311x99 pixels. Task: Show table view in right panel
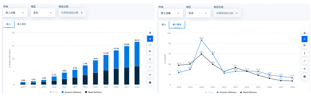pyautogui.click(x=304, y=45)
